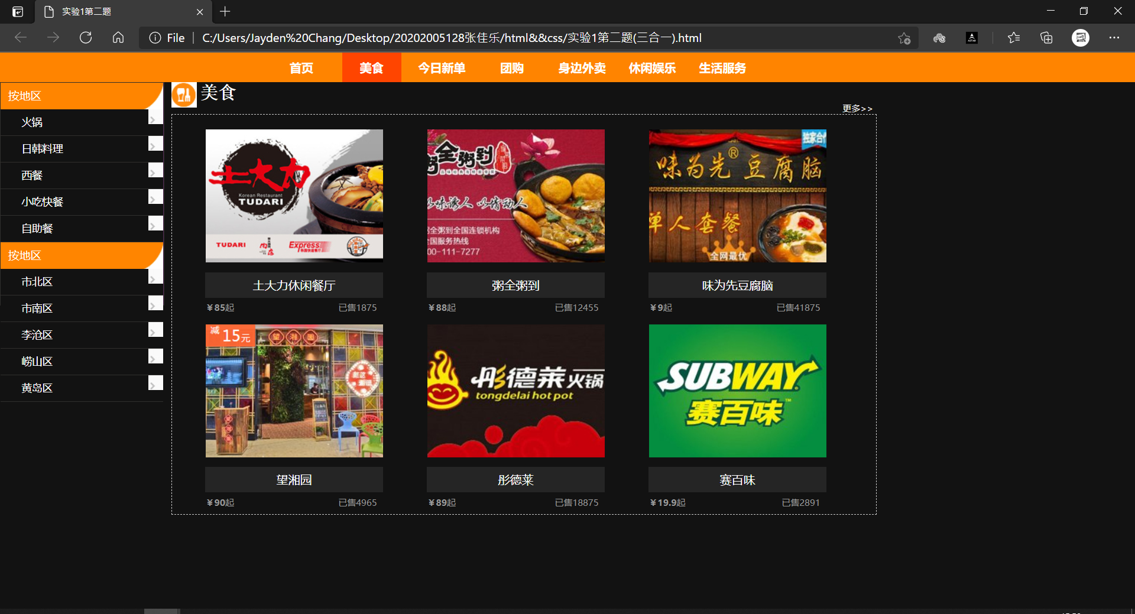Open a new browser tab
The image size is (1135, 614).
coord(225,11)
